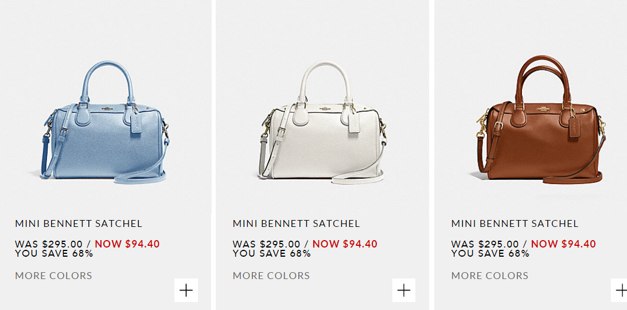The height and width of the screenshot is (310, 627).
Task: Click WAS $295.00 text under the white satchel
Action: click(x=266, y=244)
